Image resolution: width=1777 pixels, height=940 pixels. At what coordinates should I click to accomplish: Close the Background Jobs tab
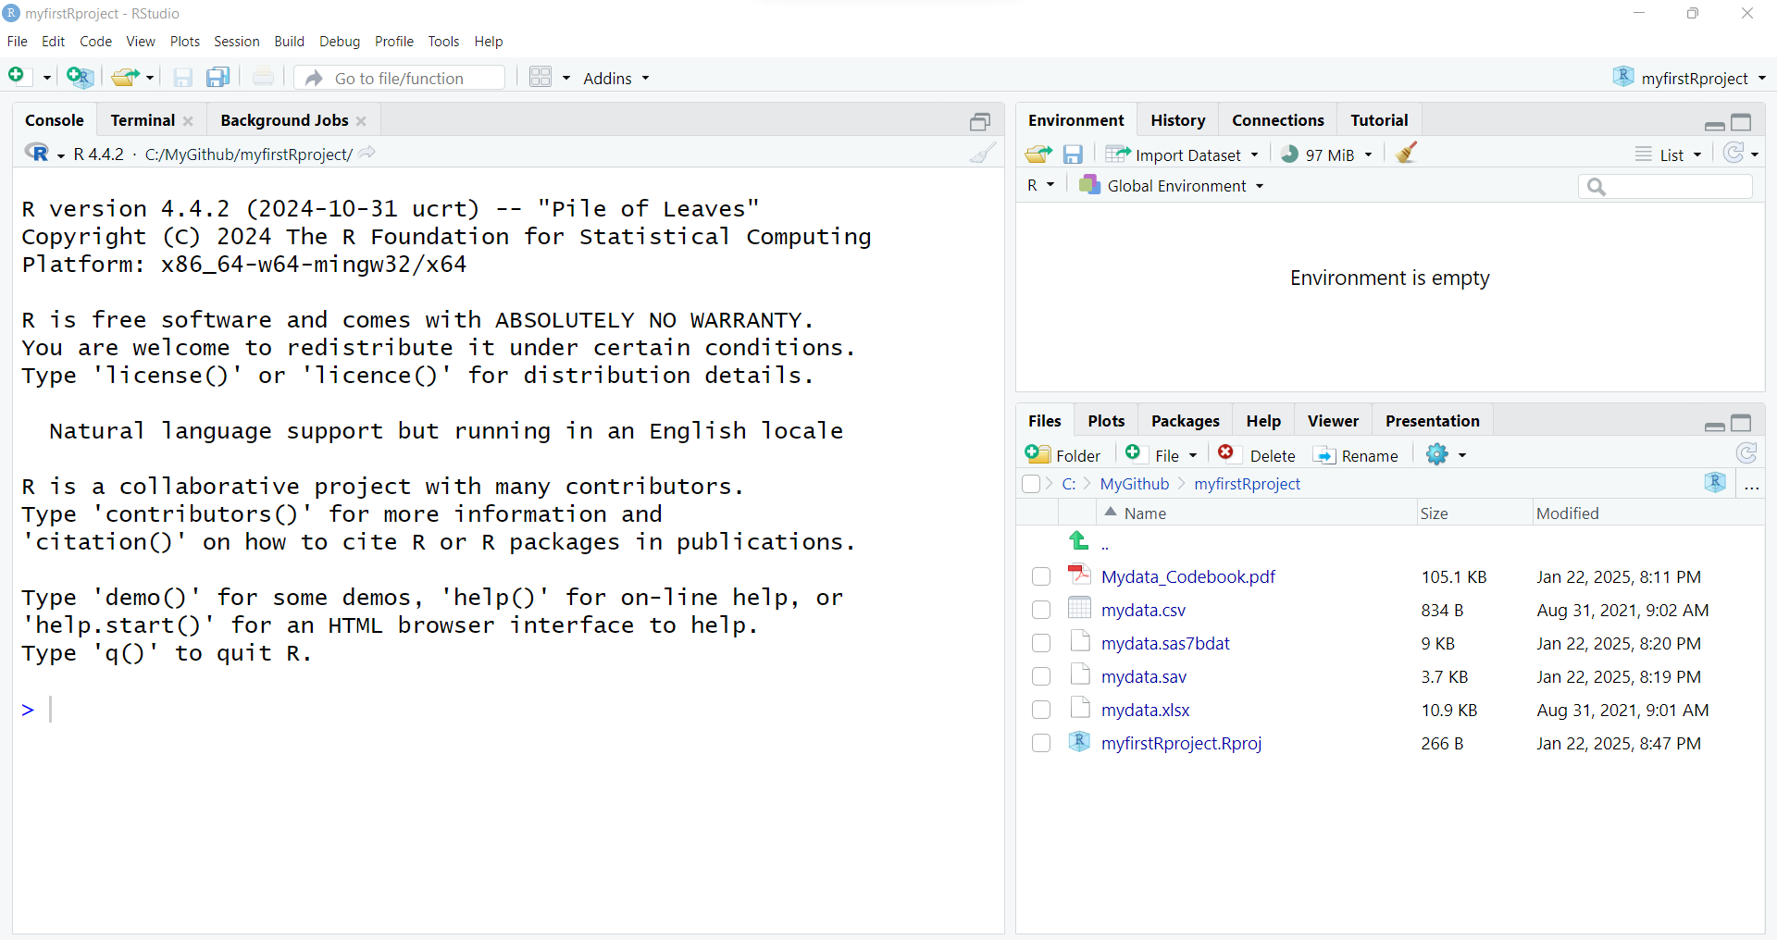coord(361,121)
